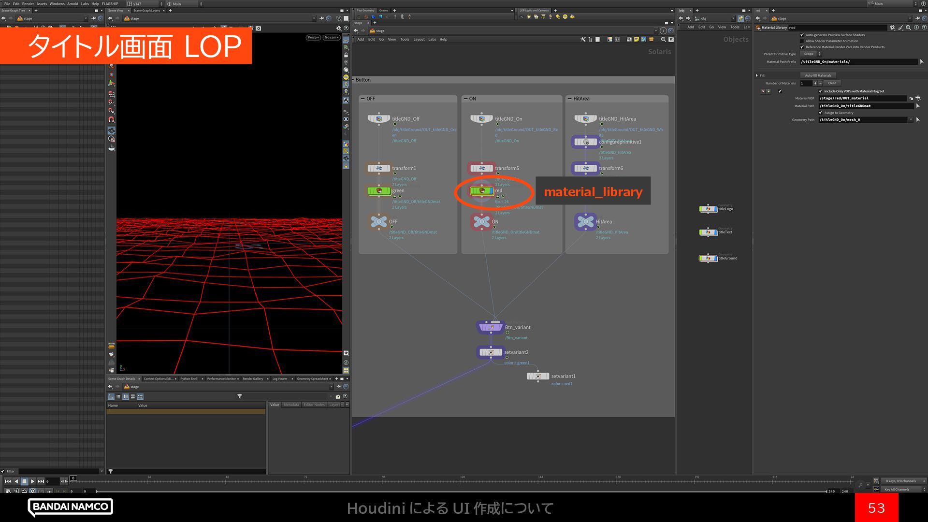Toggle Auto-generate Preview Surface Shaders checkbox
Viewport: 928px width, 522px height.
tap(802, 35)
